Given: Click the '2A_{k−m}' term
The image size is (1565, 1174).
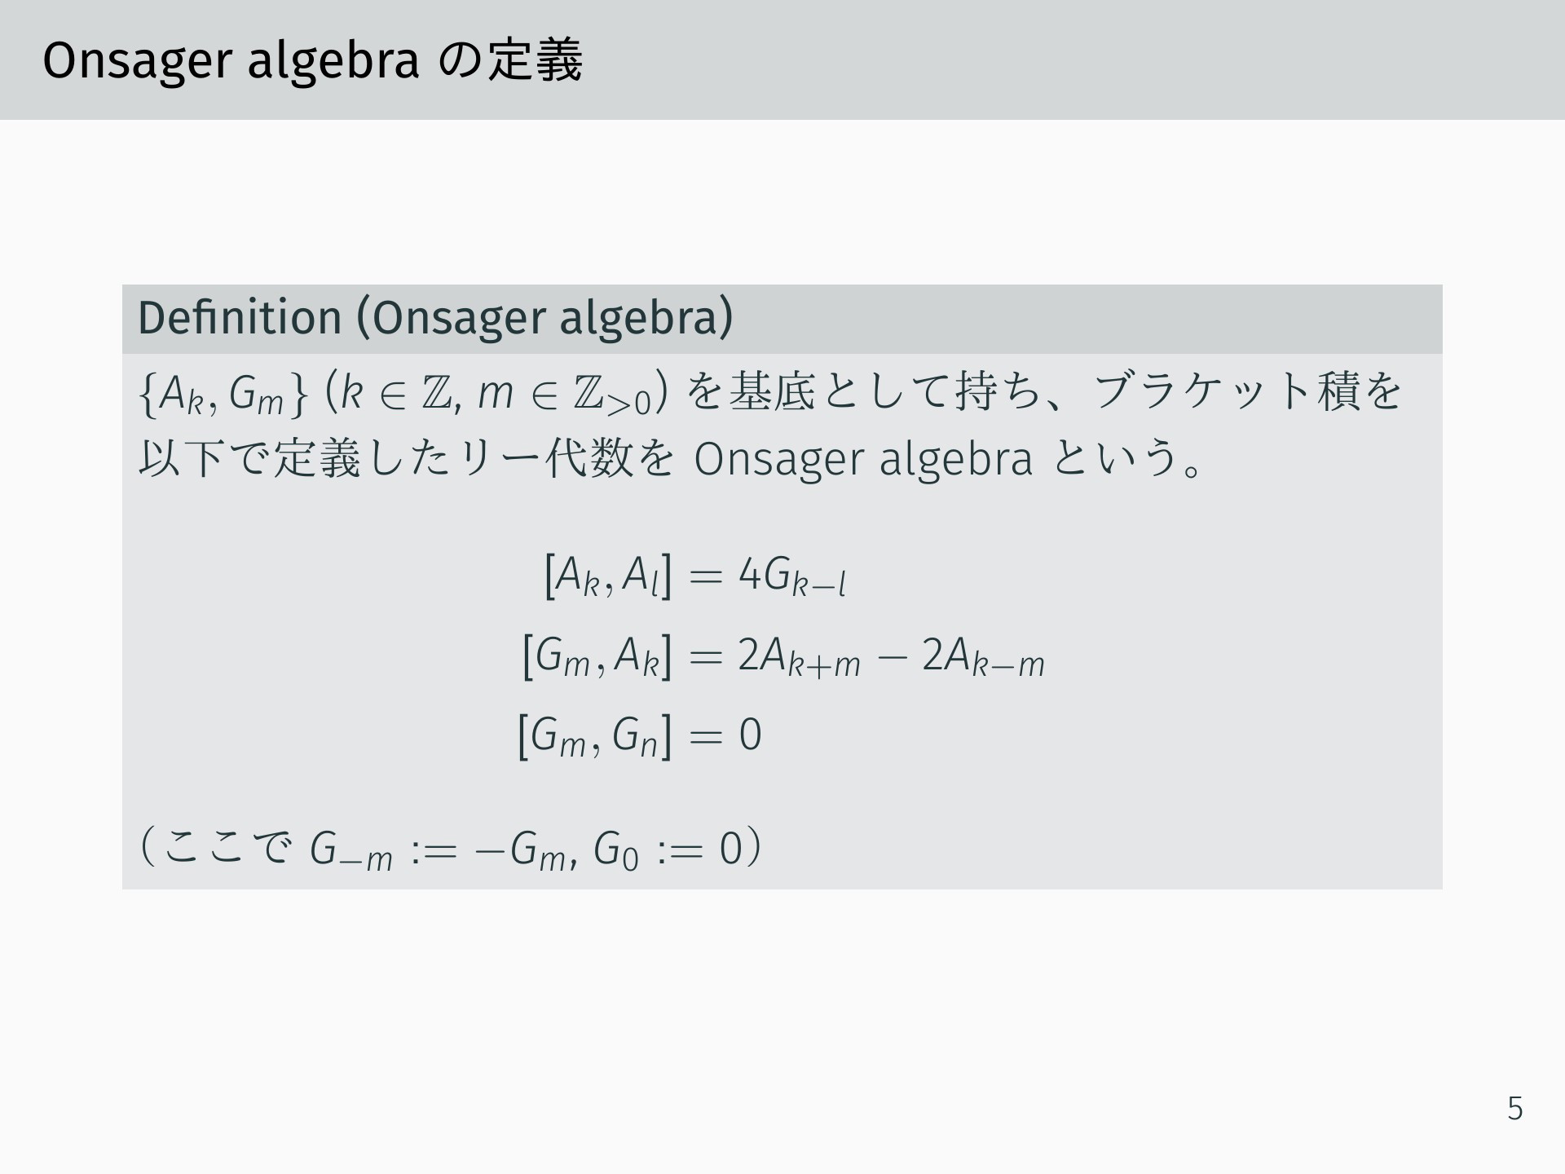Looking at the screenshot, I should tap(983, 656).
